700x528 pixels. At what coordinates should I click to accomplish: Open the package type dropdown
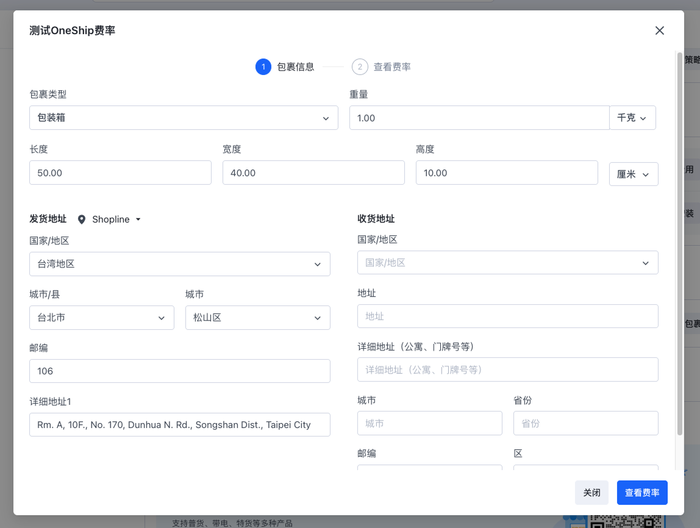184,118
